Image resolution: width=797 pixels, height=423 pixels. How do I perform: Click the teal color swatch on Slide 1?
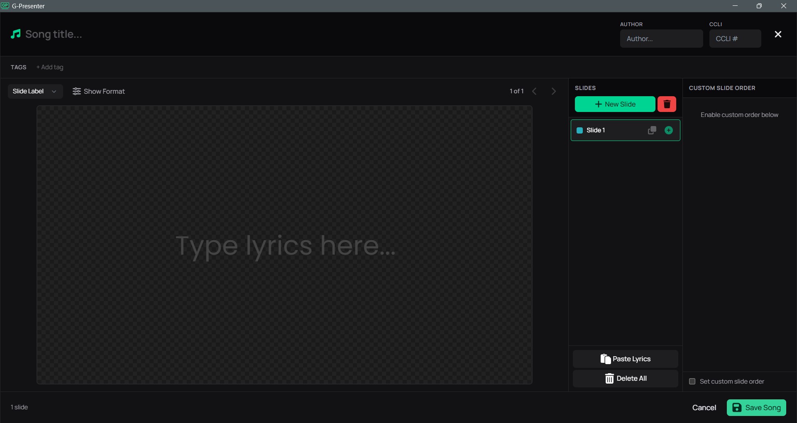click(x=580, y=130)
